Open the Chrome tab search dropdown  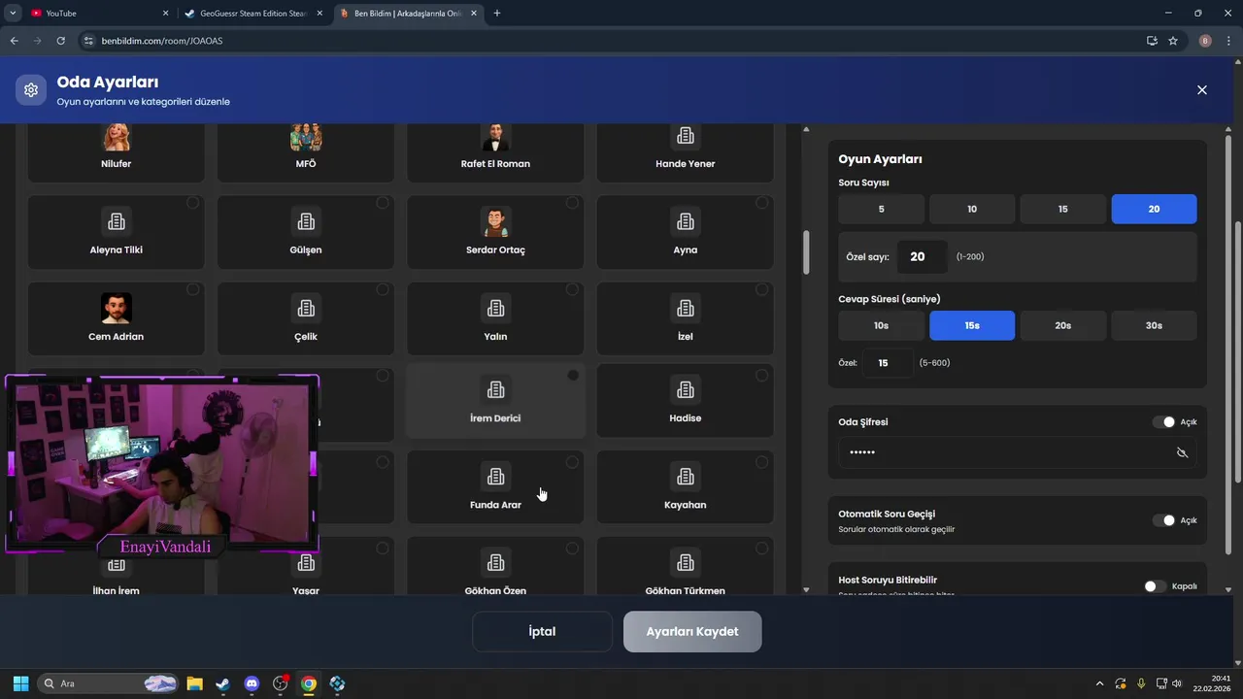[x=14, y=13]
